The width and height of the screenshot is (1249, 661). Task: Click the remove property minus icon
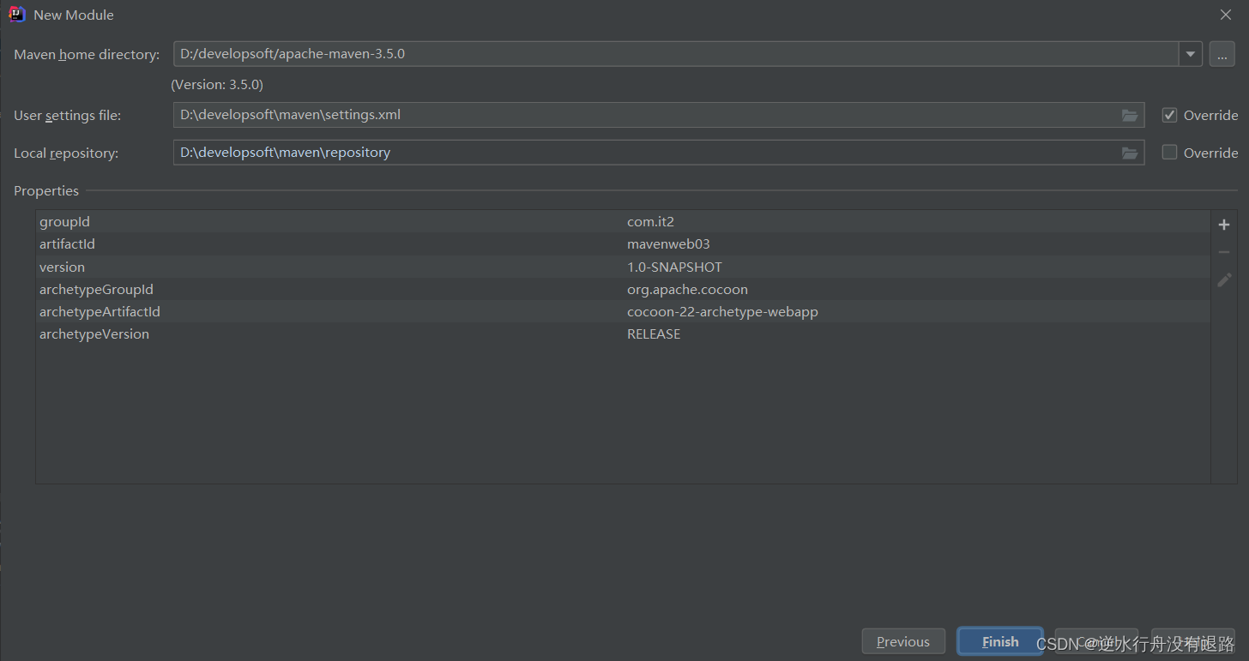click(x=1224, y=252)
